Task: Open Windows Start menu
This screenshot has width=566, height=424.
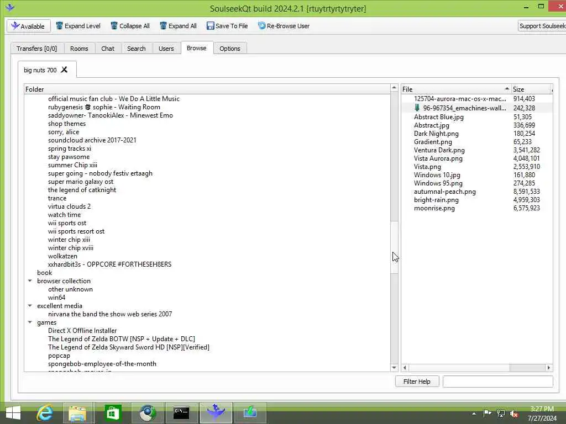Action: (x=13, y=413)
